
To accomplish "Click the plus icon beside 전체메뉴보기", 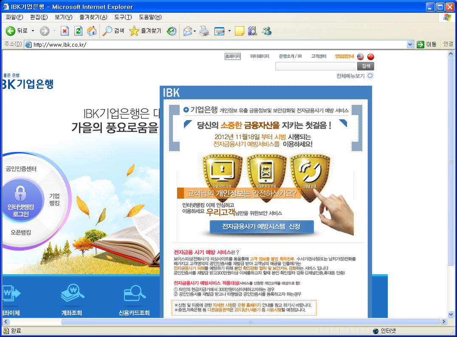I will tap(370, 76).
